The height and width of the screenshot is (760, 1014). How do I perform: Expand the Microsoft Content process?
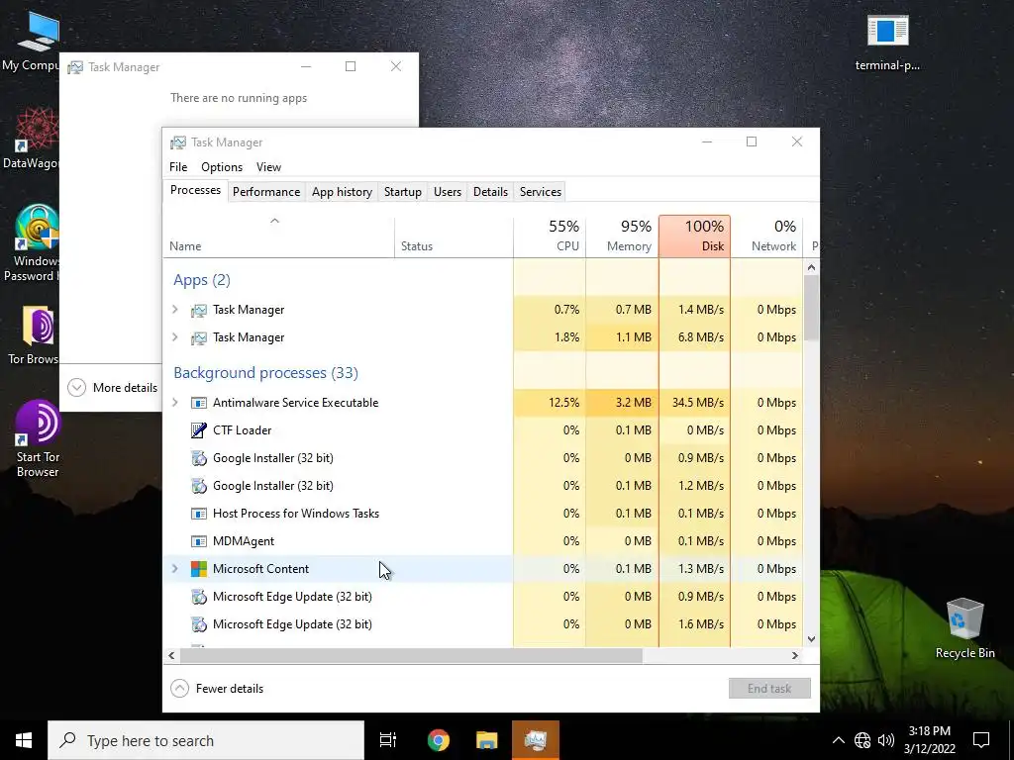174,569
